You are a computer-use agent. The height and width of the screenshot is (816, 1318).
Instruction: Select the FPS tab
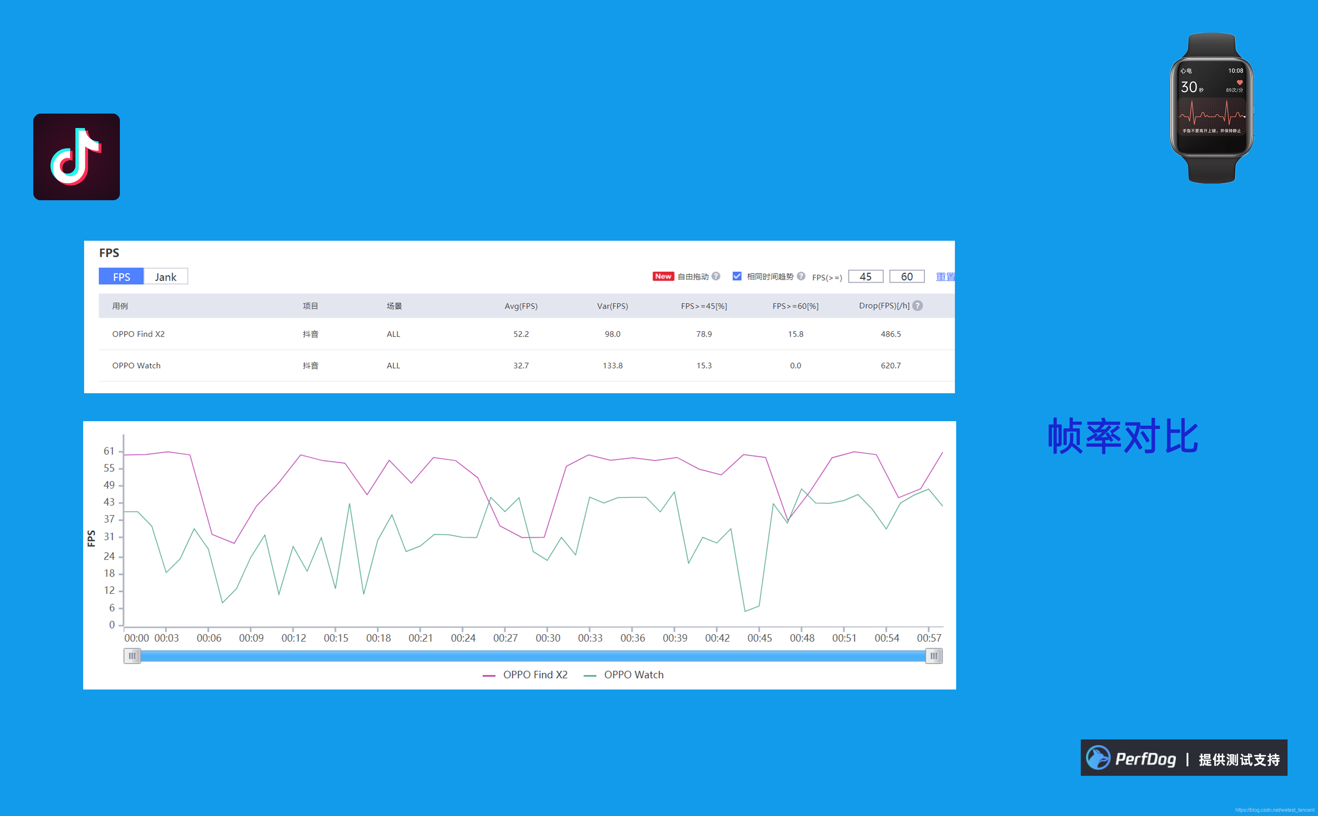tap(121, 277)
